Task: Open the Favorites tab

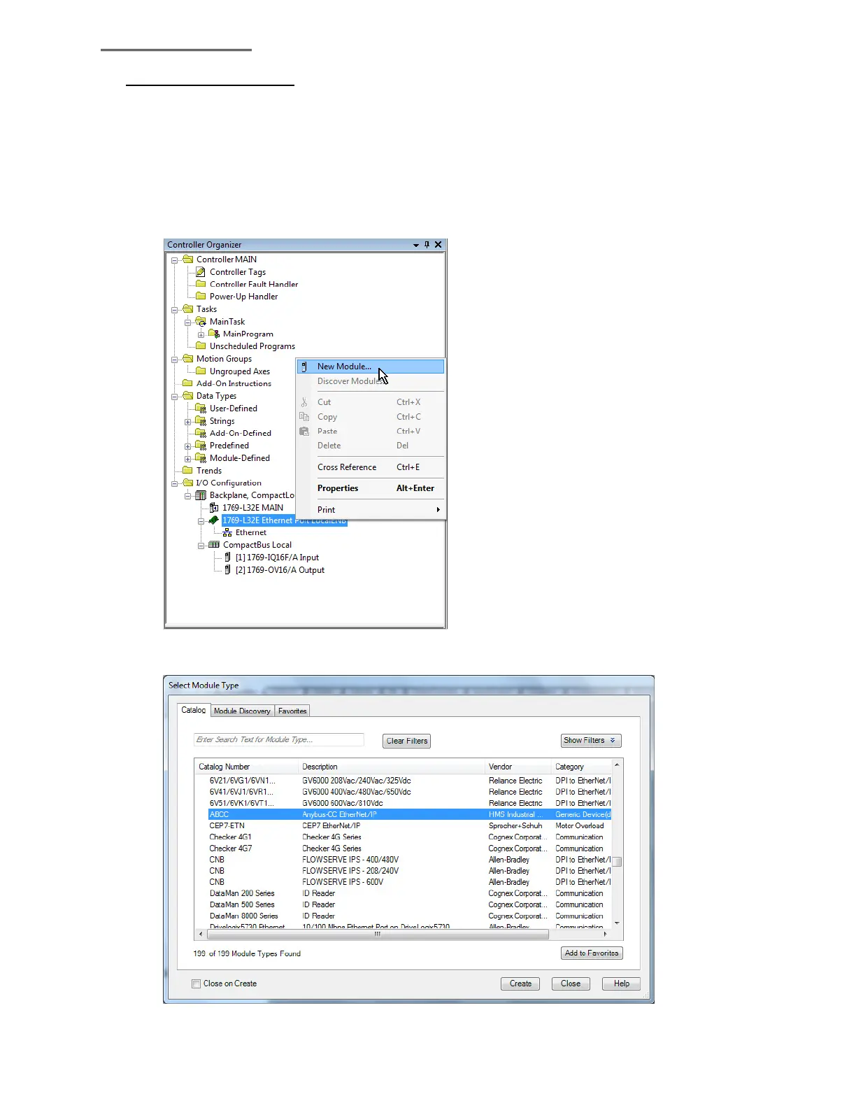Action: point(292,711)
